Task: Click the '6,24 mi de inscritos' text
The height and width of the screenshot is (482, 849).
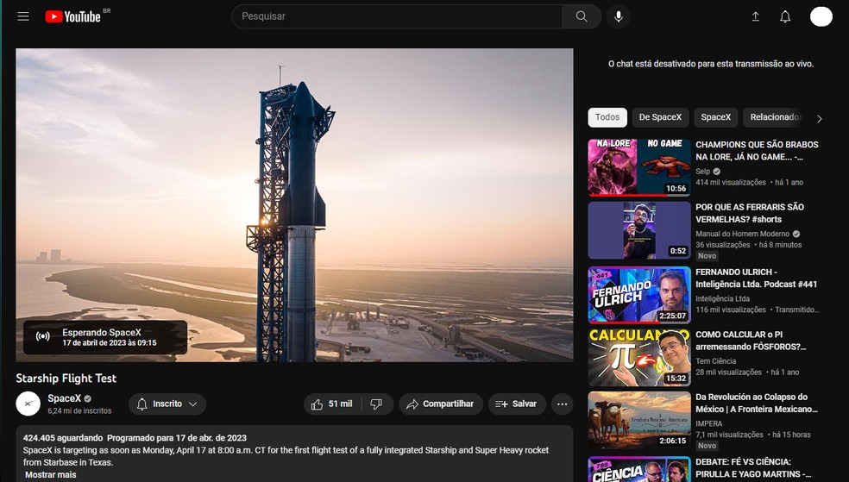Action: pyautogui.click(x=79, y=411)
